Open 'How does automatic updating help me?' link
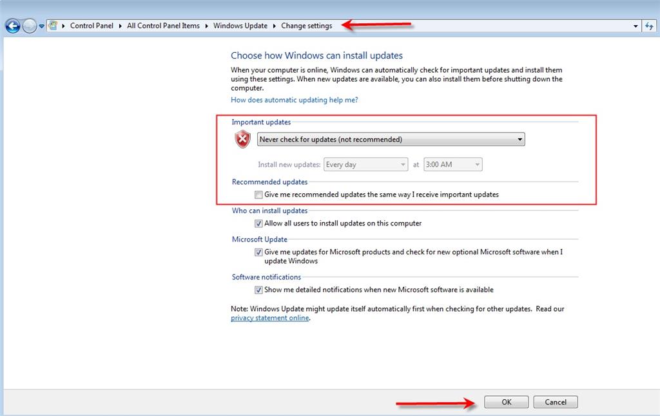This screenshot has width=660, height=416. [x=294, y=100]
